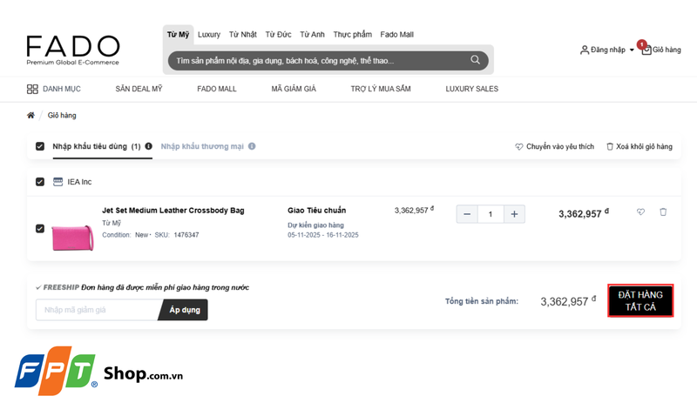Image resolution: width=697 pixels, height=396 pixels.
Task: Click the FADO logo
Action: [73, 50]
